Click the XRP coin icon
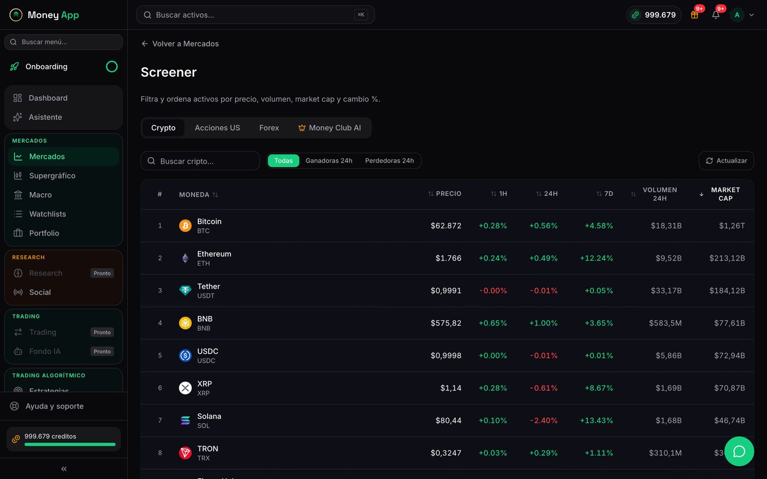The image size is (767, 479). 185,388
